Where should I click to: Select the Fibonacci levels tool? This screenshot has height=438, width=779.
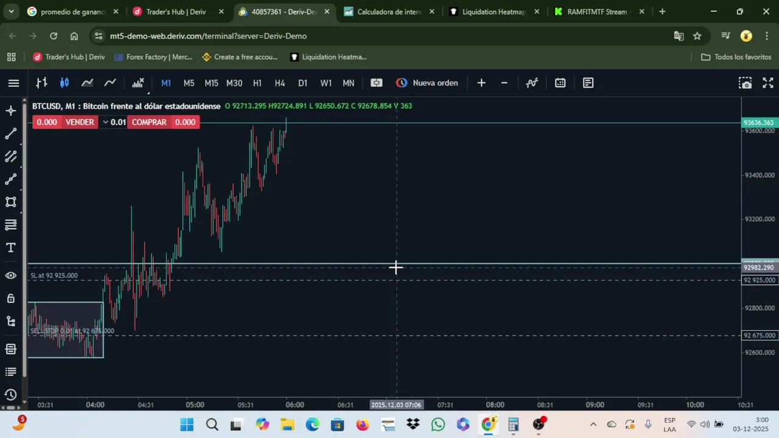pos(11,225)
